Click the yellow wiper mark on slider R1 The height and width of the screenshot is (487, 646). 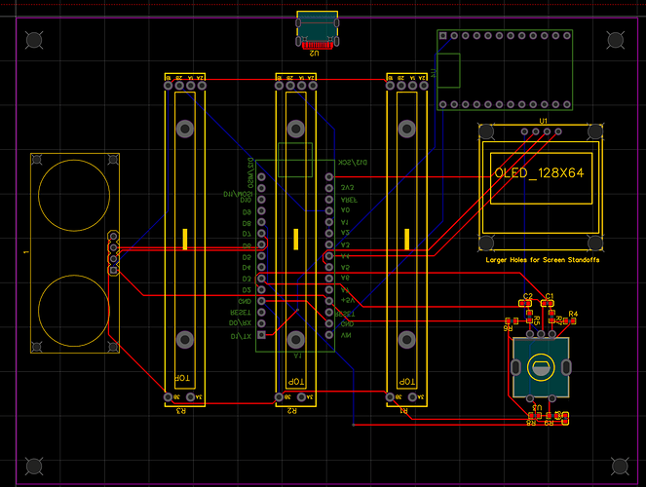(x=407, y=240)
